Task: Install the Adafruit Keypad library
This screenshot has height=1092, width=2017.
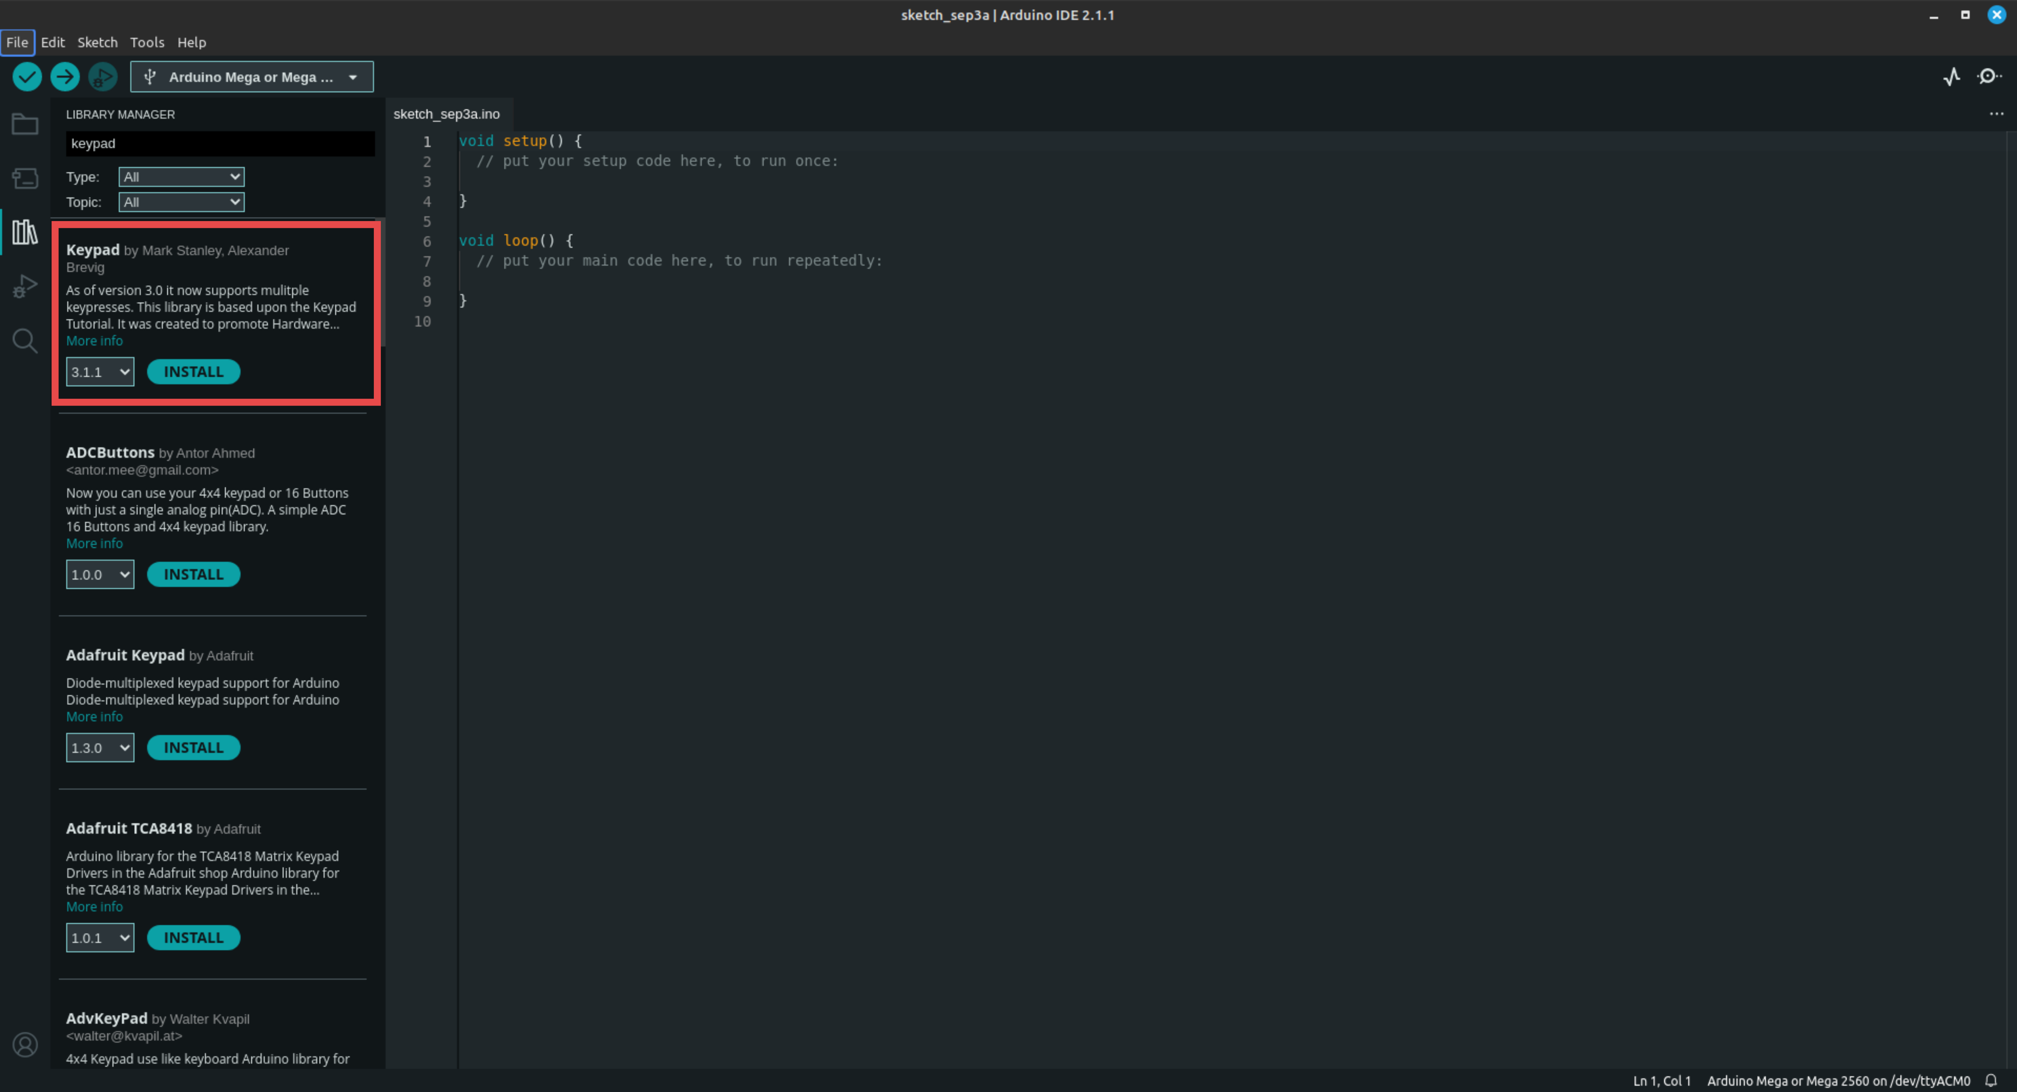Action: click(x=193, y=748)
